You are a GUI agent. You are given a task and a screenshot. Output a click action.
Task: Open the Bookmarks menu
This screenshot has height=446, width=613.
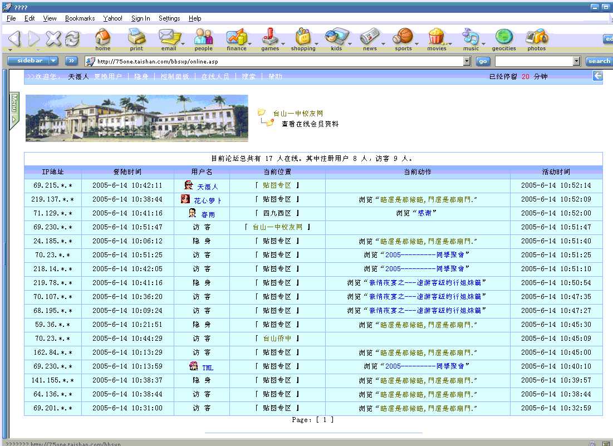[80, 18]
